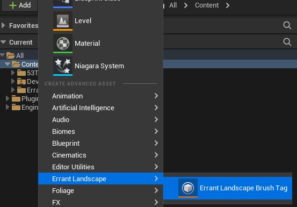Select the Level asset icon
This screenshot has height=207, width=297.
(63, 21)
